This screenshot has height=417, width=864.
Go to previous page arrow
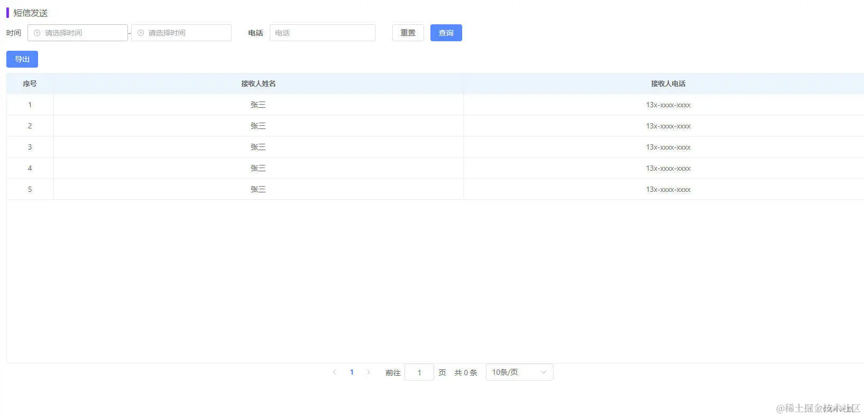[x=334, y=372]
